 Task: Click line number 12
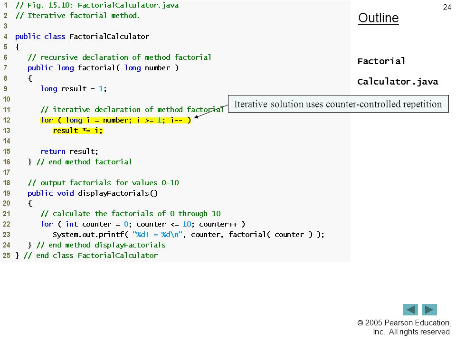6,120
